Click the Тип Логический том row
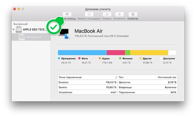 click(148, 77)
